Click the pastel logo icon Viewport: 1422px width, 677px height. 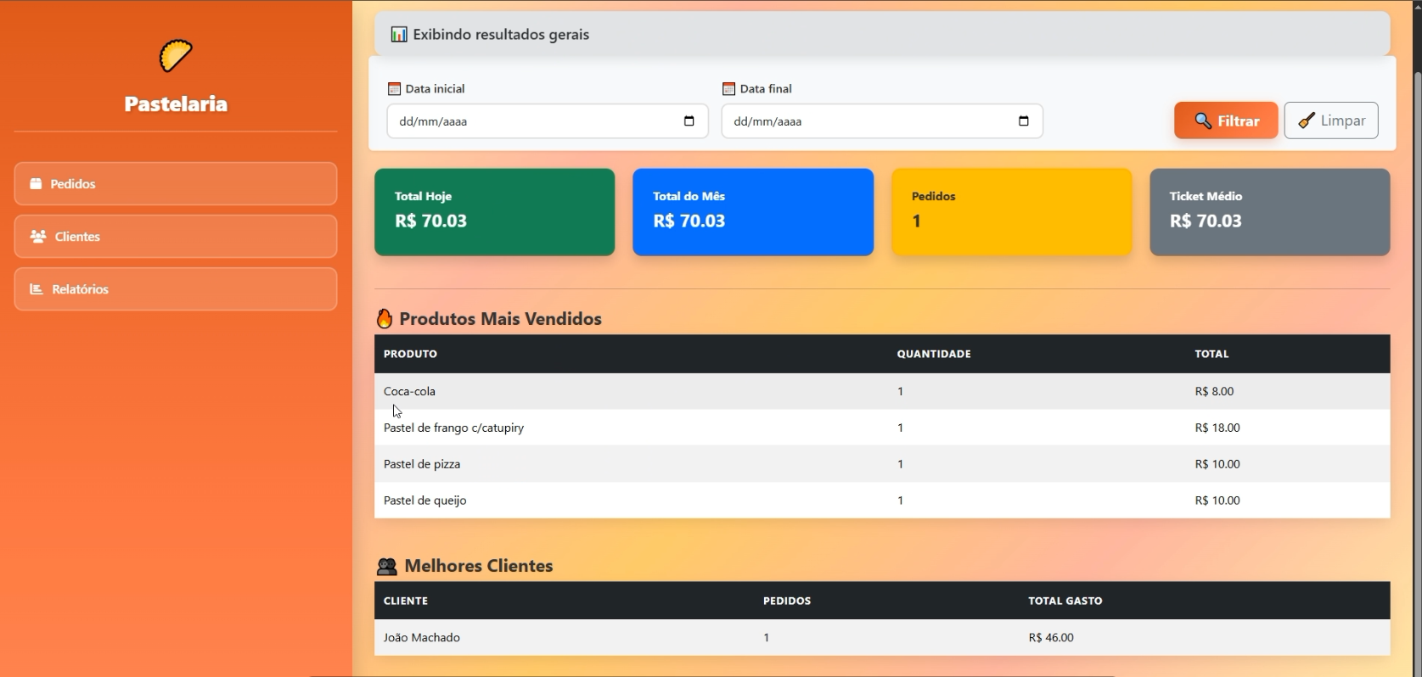(x=176, y=56)
